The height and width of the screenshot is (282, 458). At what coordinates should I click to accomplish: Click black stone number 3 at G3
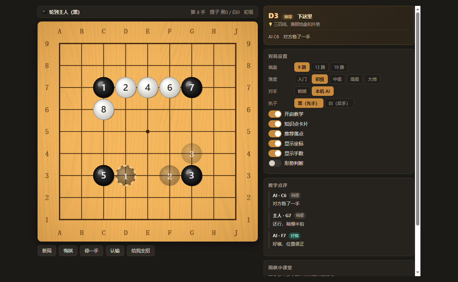(x=191, y=175)
